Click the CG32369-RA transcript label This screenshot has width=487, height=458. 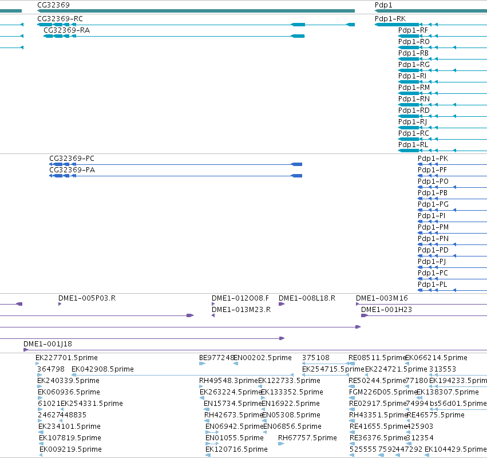tap(66, 30)
